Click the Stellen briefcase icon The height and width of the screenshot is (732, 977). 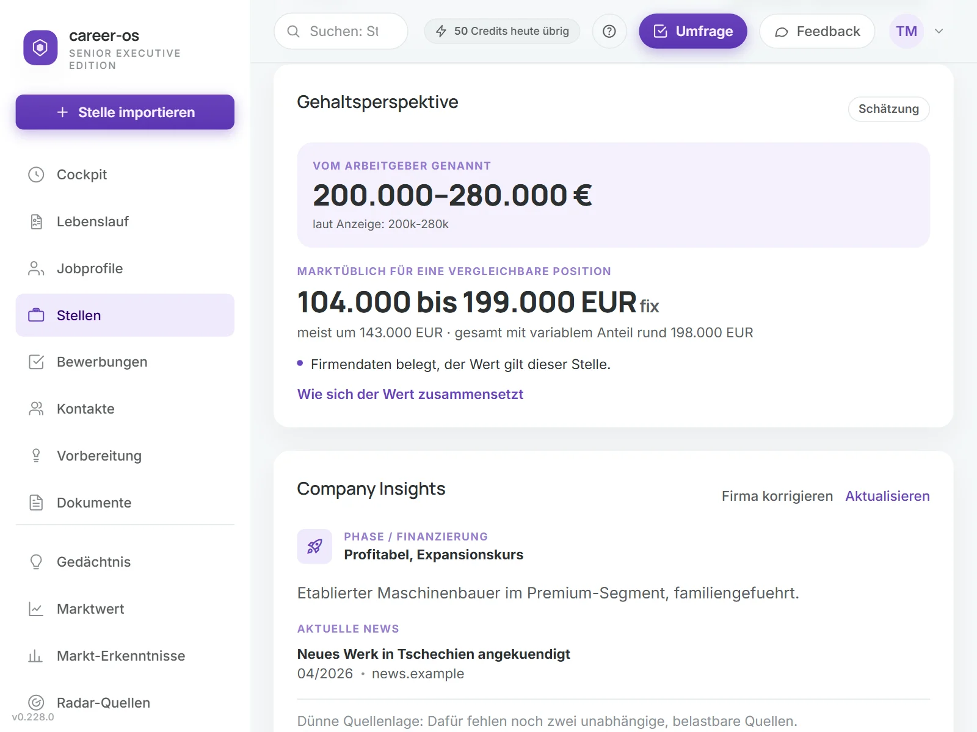click(36, 315)
